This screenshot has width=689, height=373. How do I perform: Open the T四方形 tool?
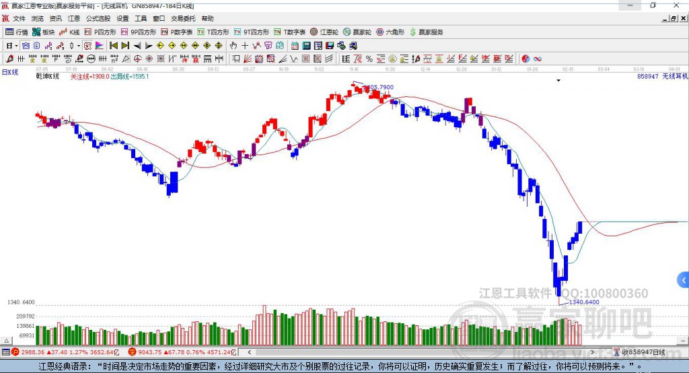(x=213, y=32)
